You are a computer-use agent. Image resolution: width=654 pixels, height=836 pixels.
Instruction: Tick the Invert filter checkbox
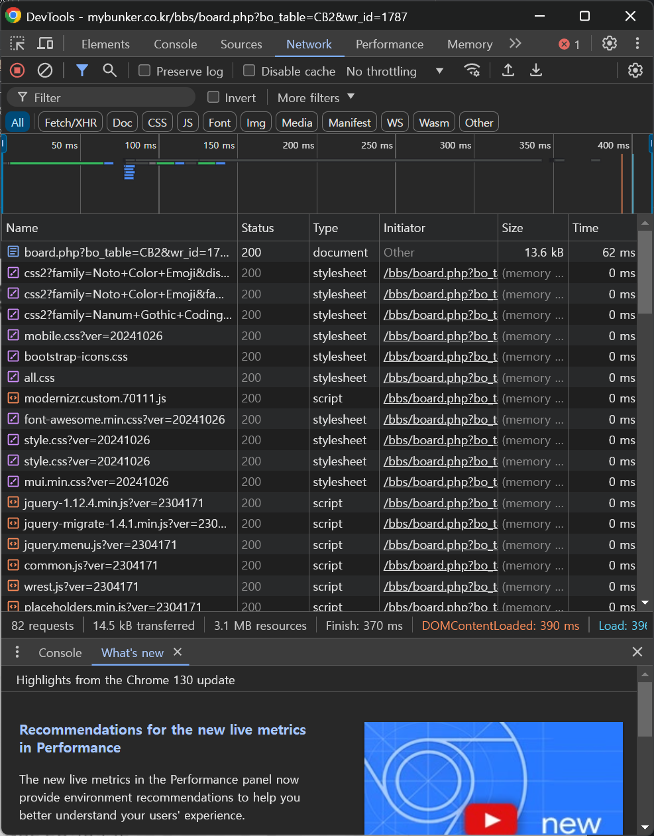213,97
